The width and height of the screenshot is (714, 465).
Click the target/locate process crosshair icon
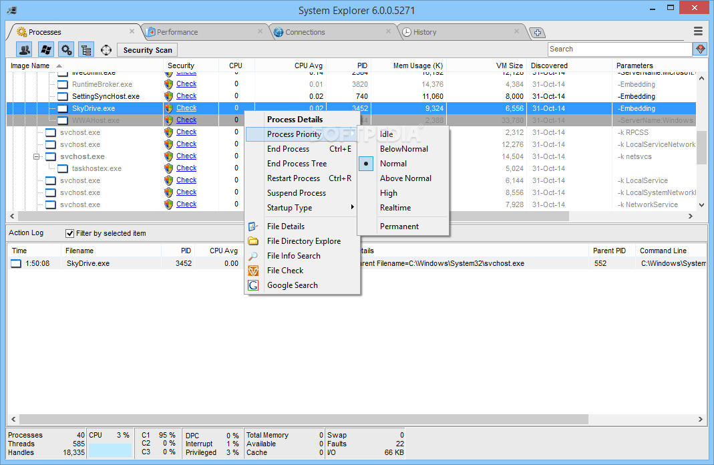[x=106, y=49]
